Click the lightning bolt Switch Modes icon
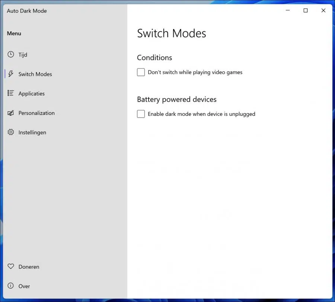This screenshot has height=302, width=335. coord(11,74)
